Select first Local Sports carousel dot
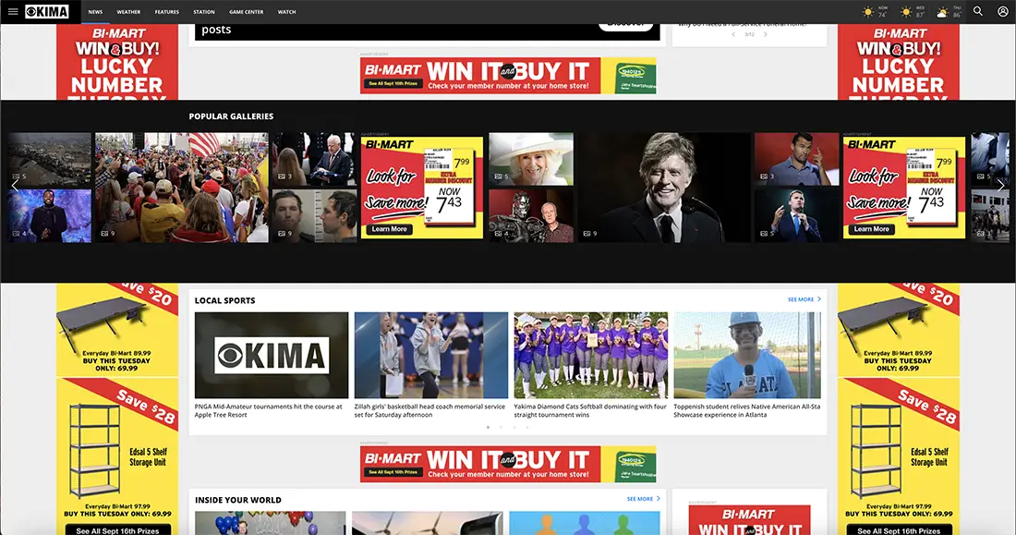 [488, 427]
